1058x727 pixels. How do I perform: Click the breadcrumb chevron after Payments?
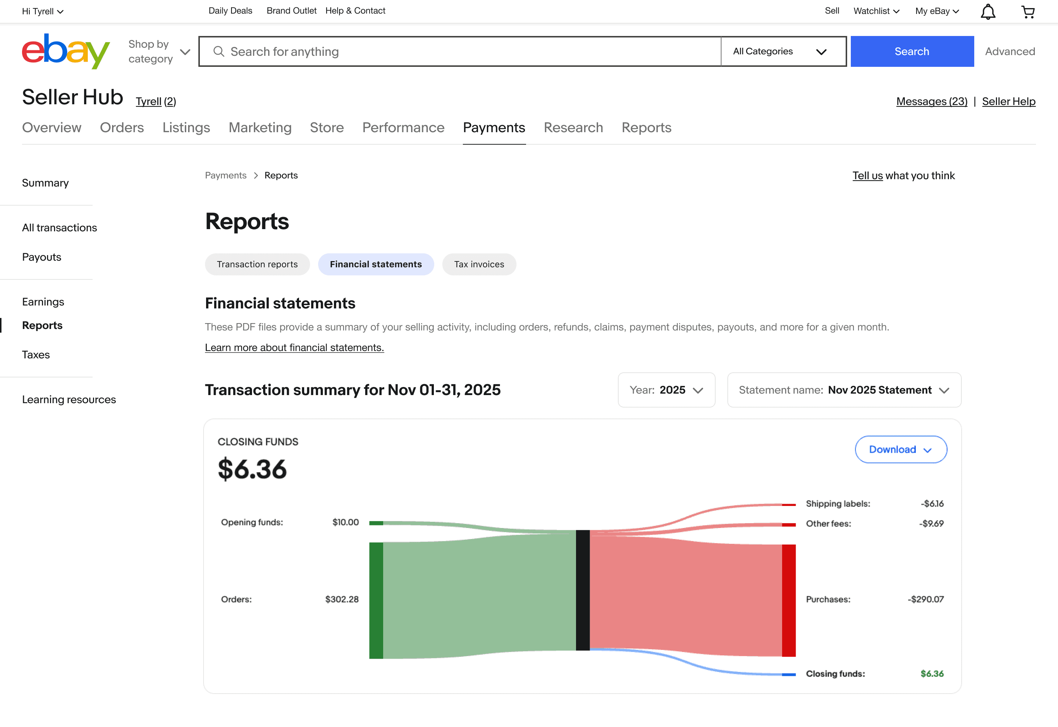tap(256, 176)
